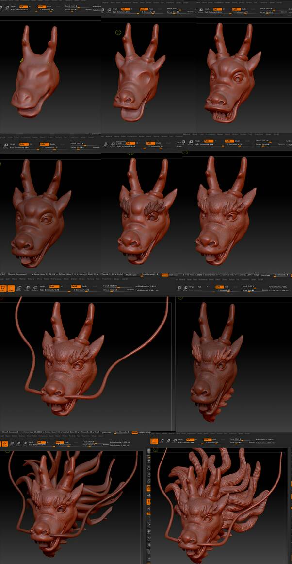This screenshot has width=292, height=564.
Task: Toggle Zadd above the first smooth head
Action: pos(42,7)
